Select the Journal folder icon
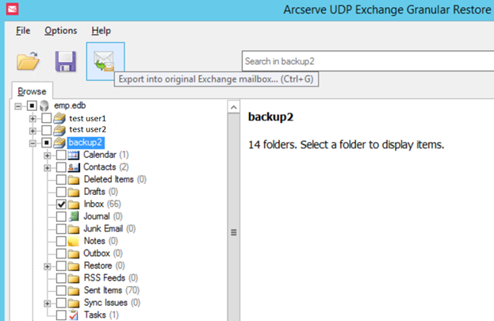 [74, 216]
